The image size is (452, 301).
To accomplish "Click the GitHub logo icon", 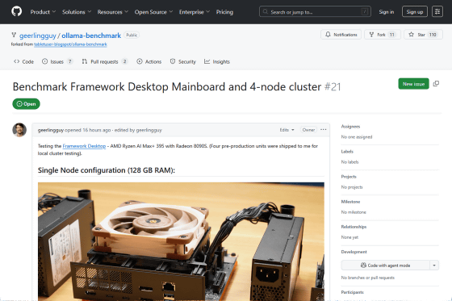I will tap(16, 11).
